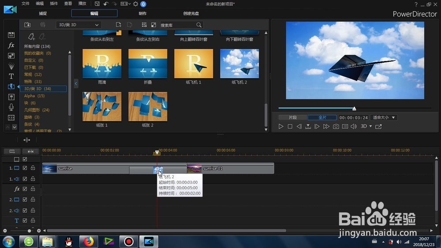This screenshot has width=441, height=248.
Task: Step to the previous frame
Action: tap(299, 126)
